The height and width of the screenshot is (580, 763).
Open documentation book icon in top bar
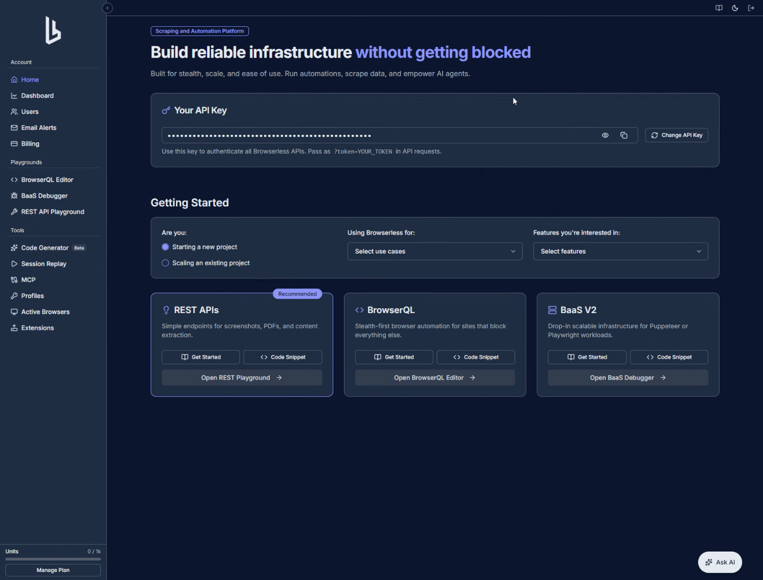719,8
